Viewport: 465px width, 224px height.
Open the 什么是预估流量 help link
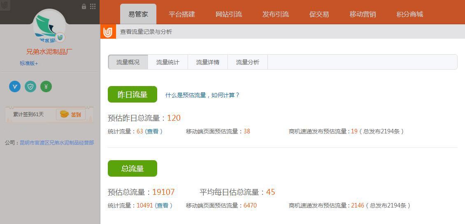point(202,95)
